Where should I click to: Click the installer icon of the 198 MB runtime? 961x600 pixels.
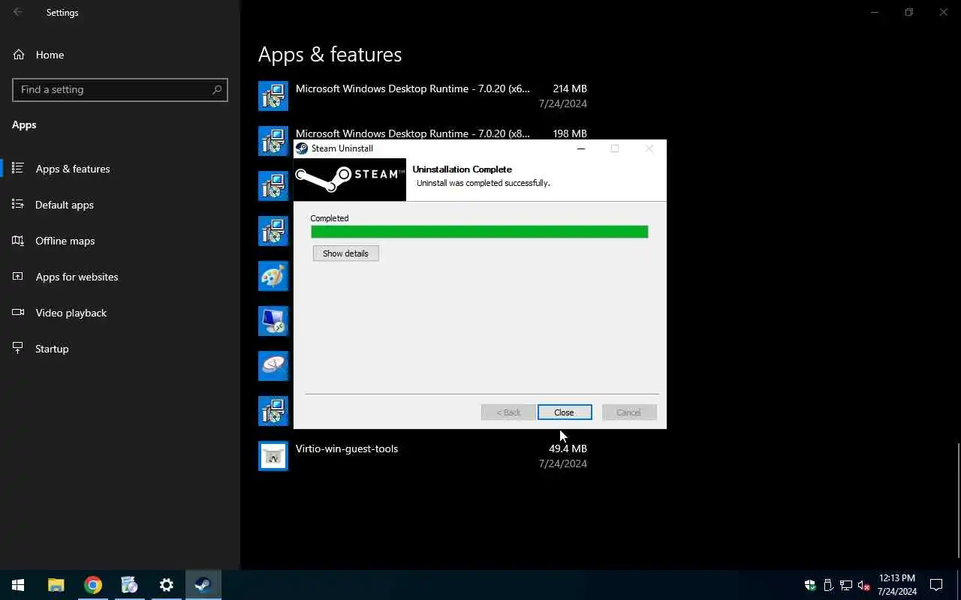(273, 140)
